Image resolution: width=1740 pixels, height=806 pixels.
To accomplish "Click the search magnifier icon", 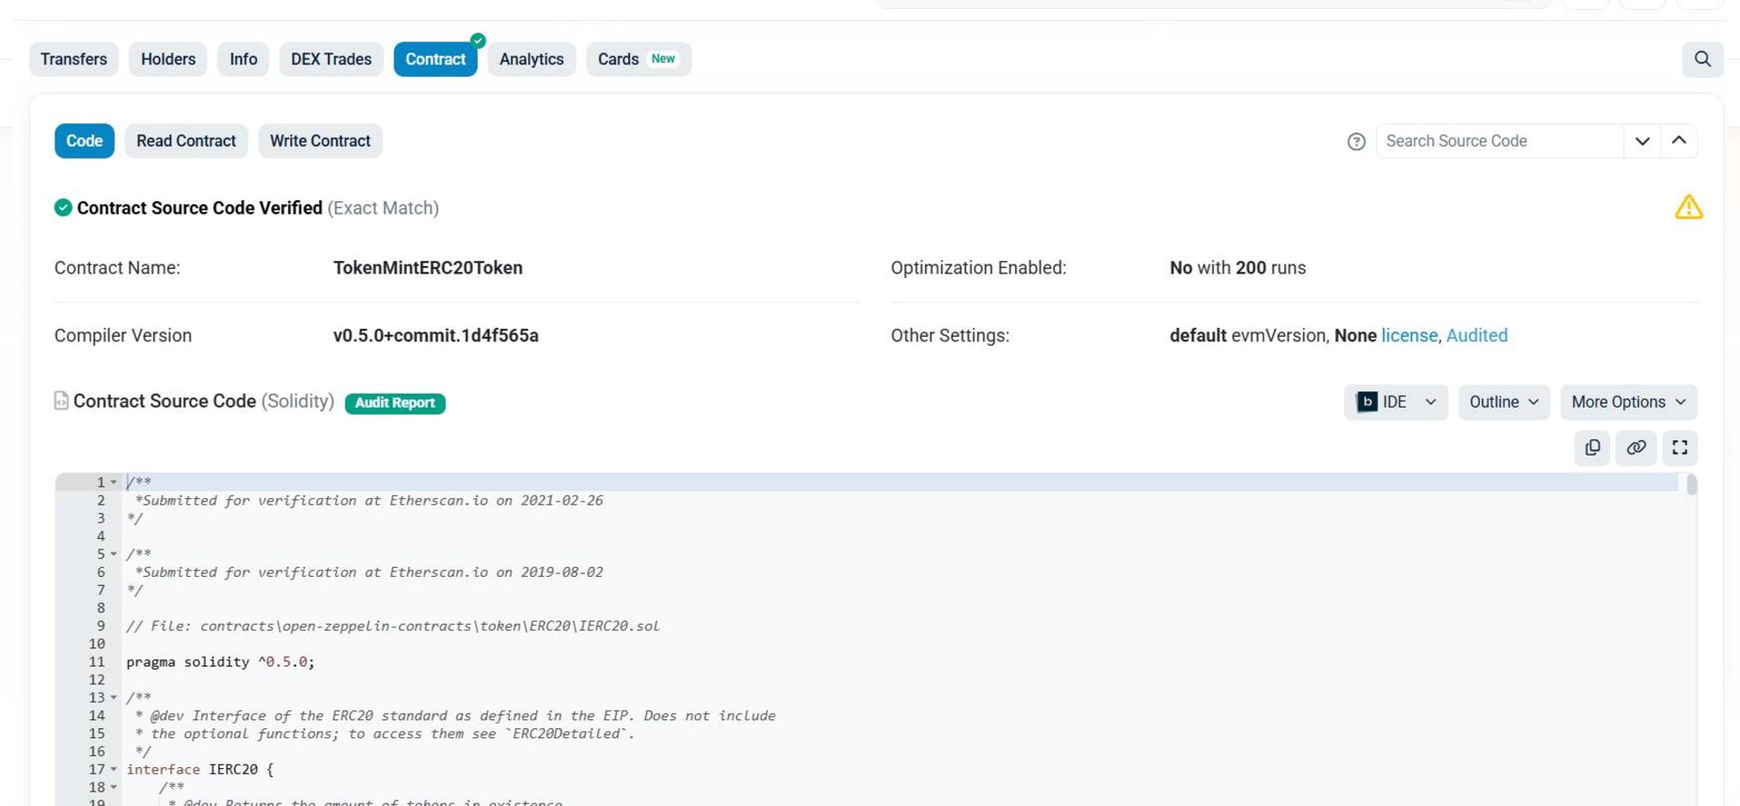I will pos(1702,59).
